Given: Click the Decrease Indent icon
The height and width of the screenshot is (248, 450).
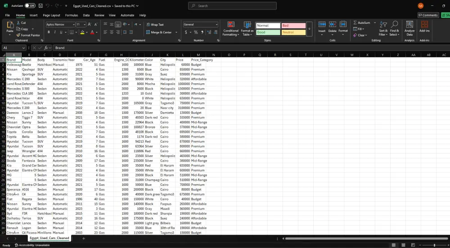Looking at the screenshot, I should click(x=125, y=32).
